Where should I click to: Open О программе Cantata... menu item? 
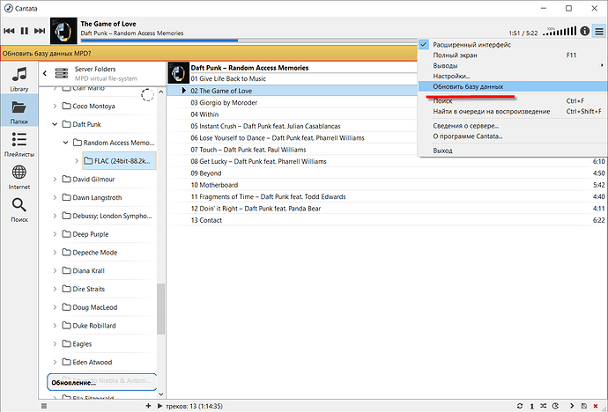pos(512,136)
